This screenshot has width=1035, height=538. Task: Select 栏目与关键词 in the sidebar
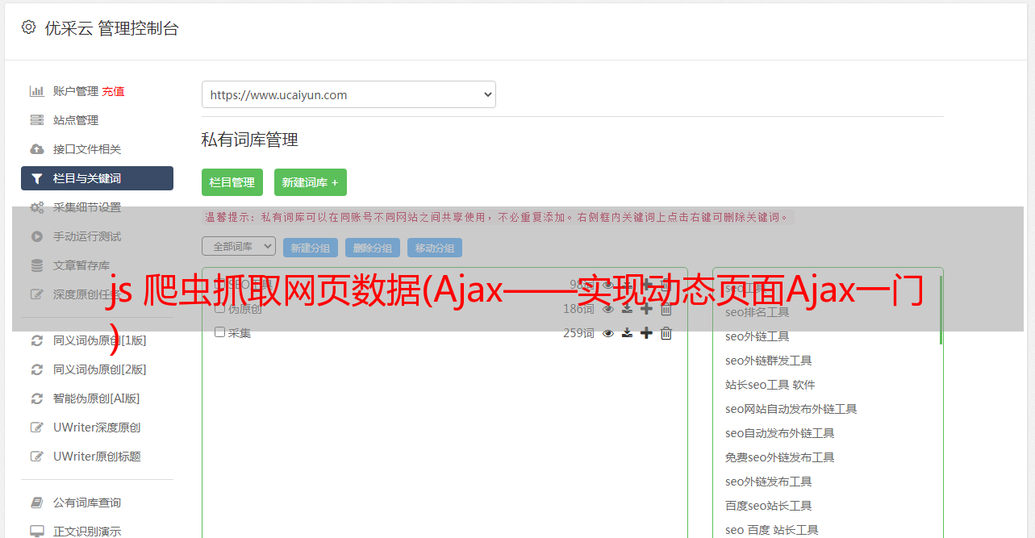pyautogui.click(x=97, y=178)
